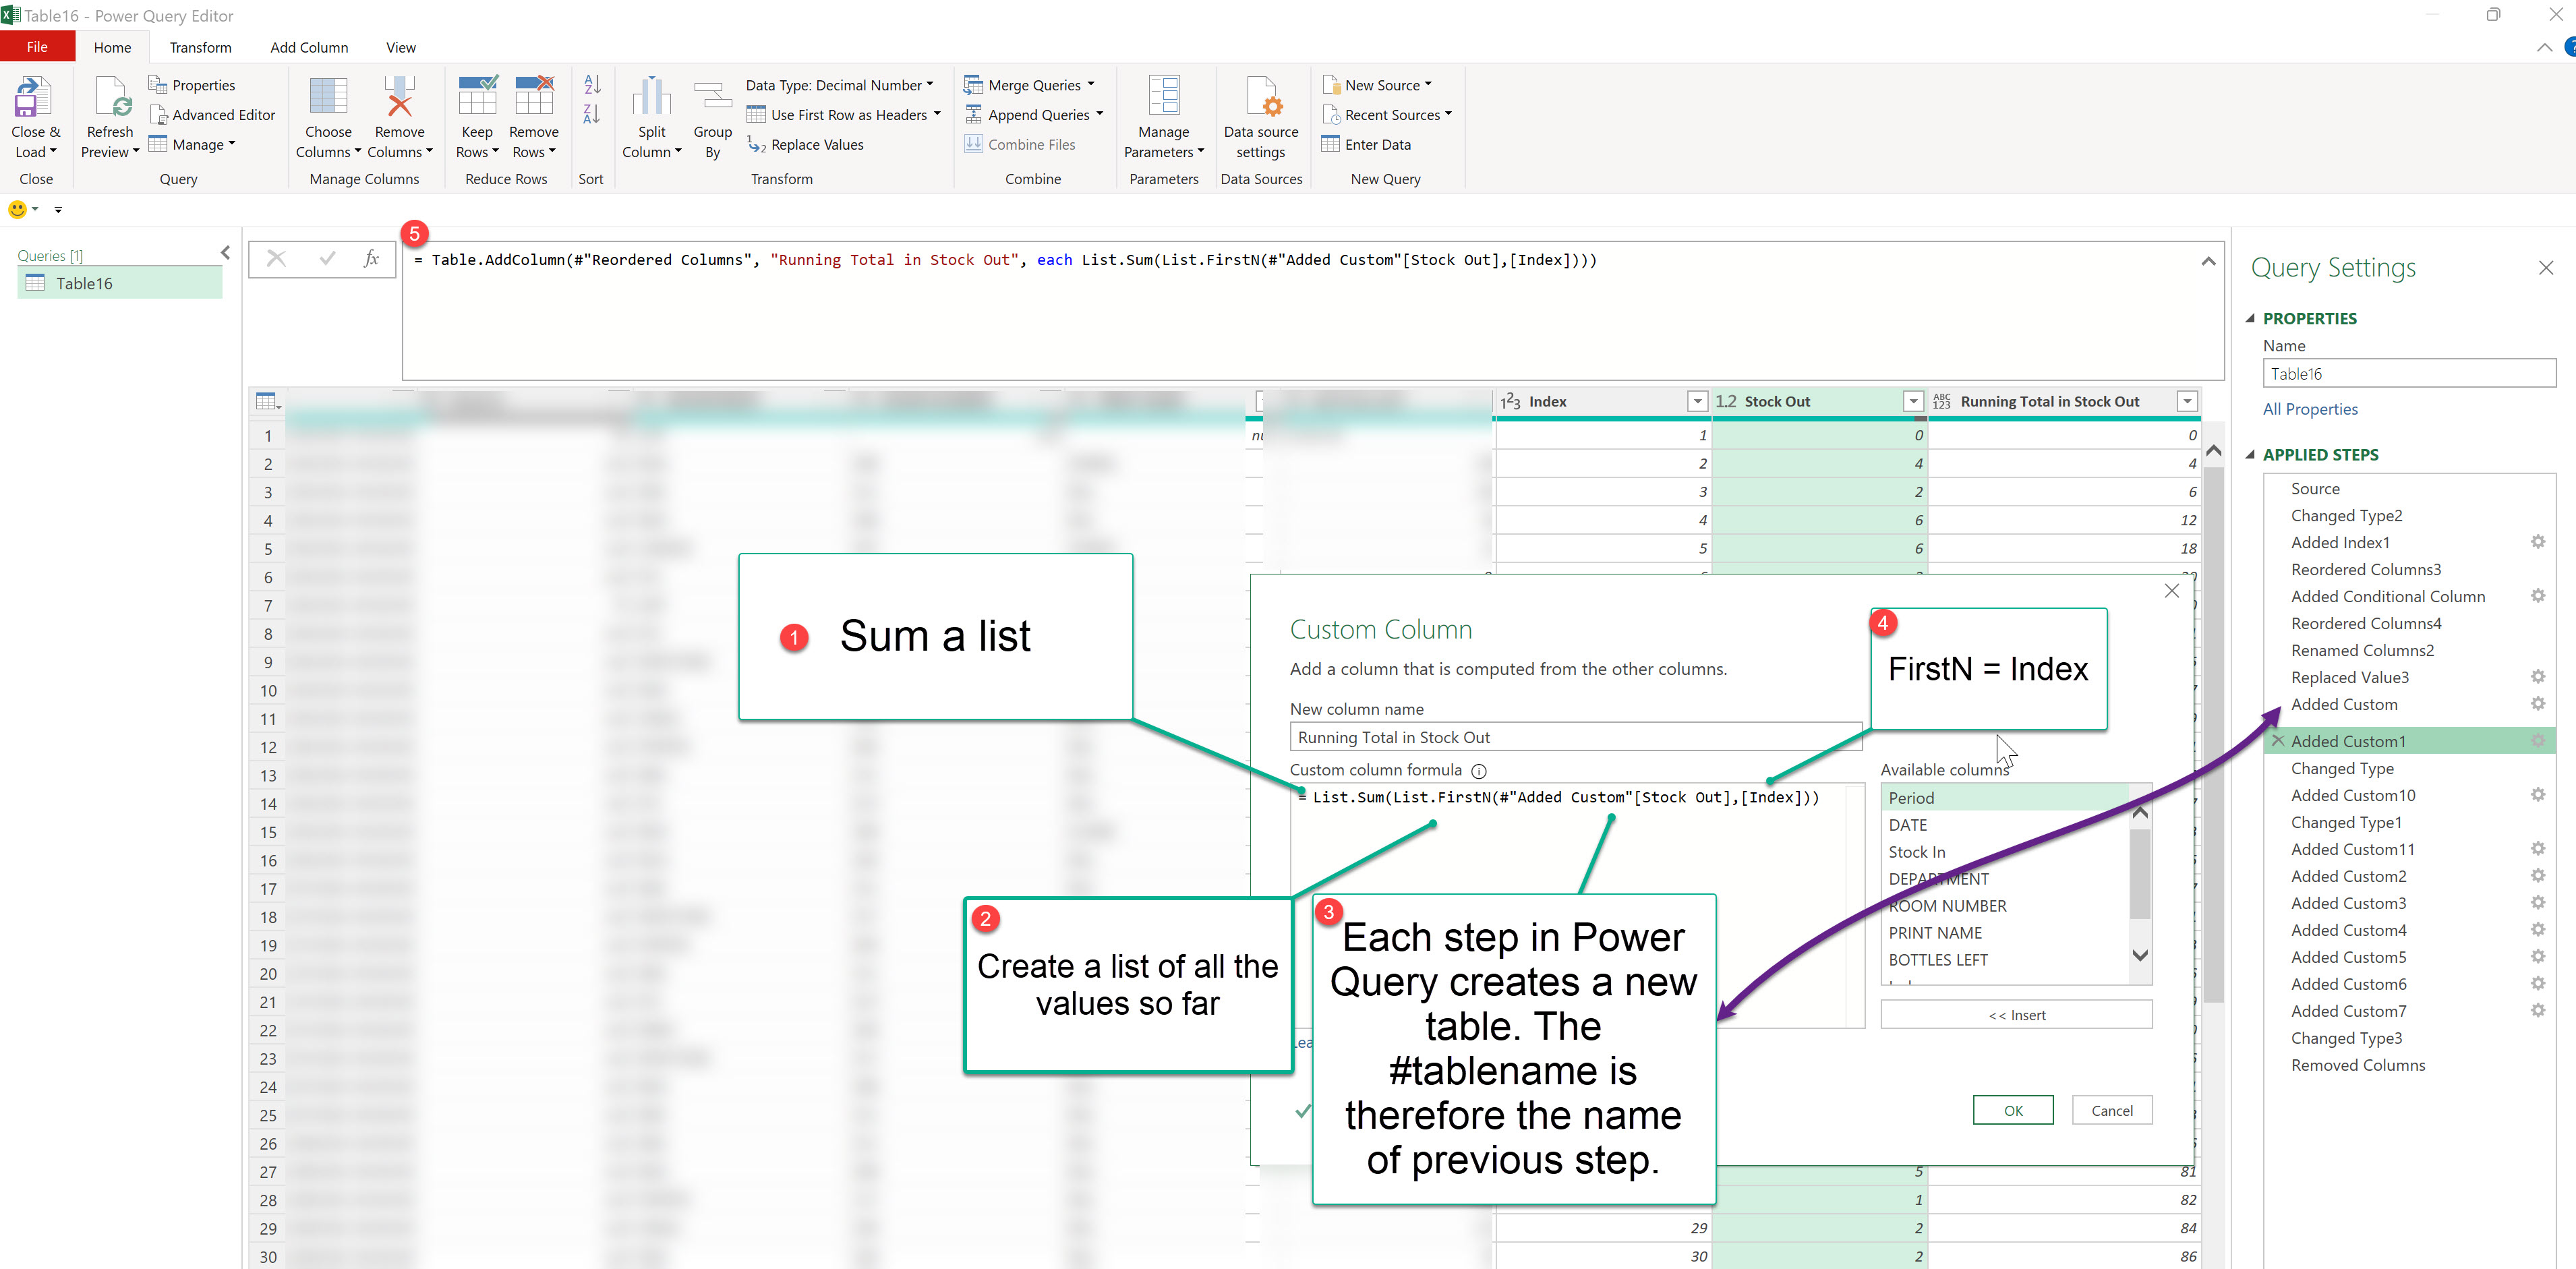Open the Transform ribbon tab
Viewport: 2576px width, 1269px height.
point(200,47)
